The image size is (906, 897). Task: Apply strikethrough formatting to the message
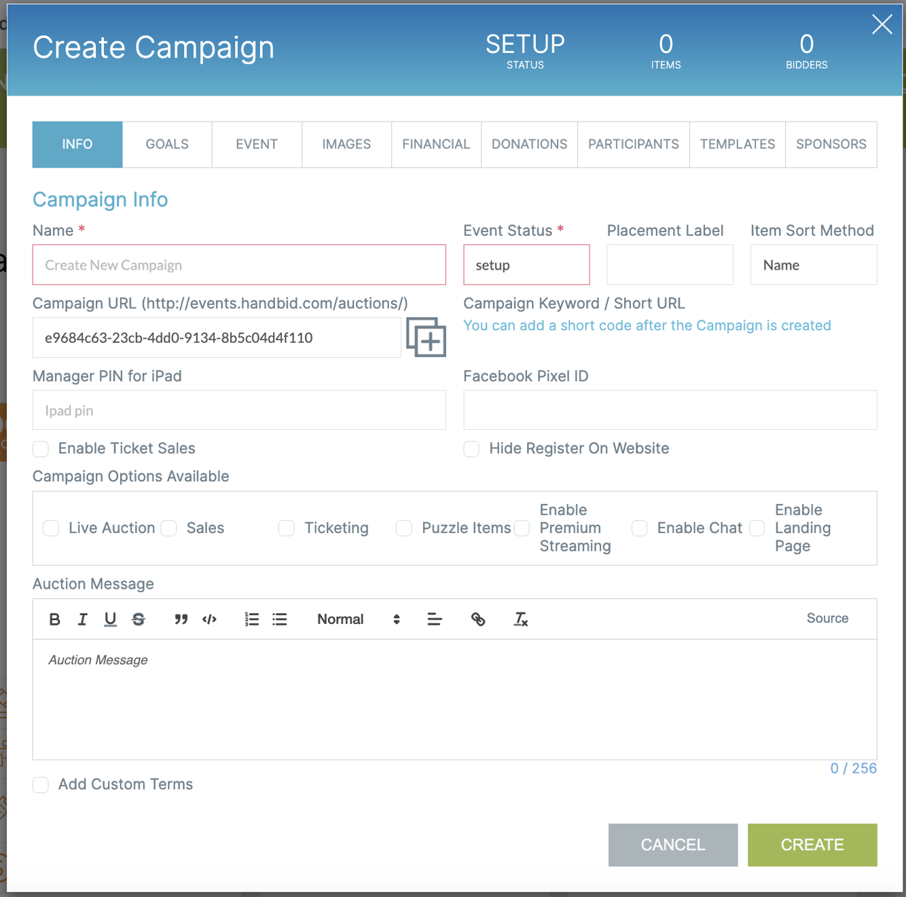click(x=139, y=619)
